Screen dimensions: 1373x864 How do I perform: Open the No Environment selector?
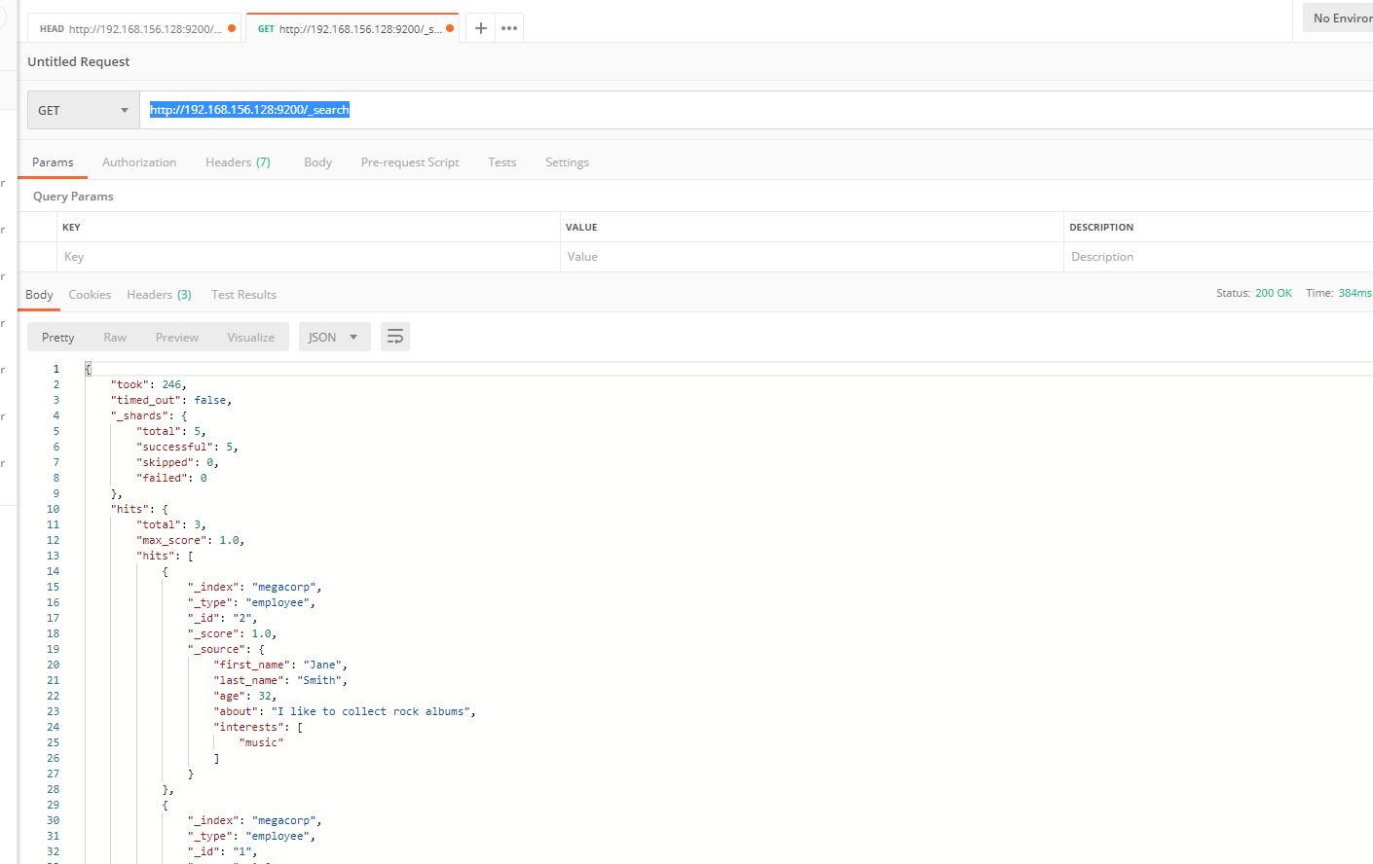1341,18
